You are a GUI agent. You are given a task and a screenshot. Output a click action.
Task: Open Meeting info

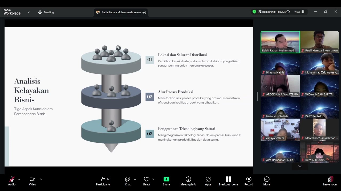click(x=188, y=181)
